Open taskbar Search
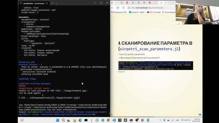Viewport: 219px width, 123px height. (63, 120)
